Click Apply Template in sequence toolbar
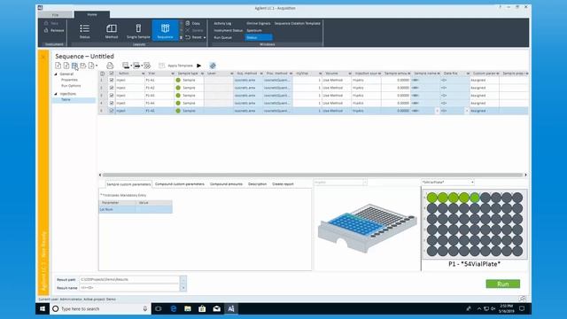Image resolution: width=567 pixels, height=319 pixels. 175,66
